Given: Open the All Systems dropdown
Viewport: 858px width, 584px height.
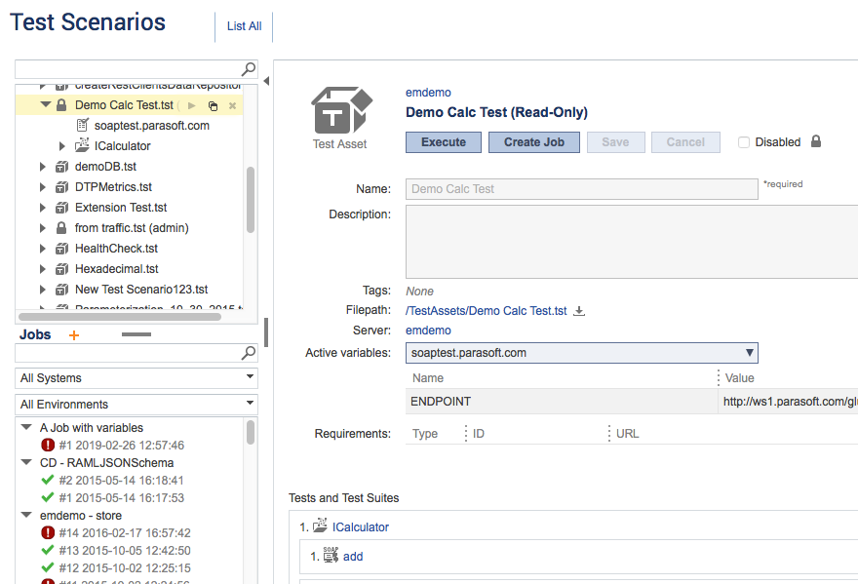Looking at the screenshot, I should (136, 378).
